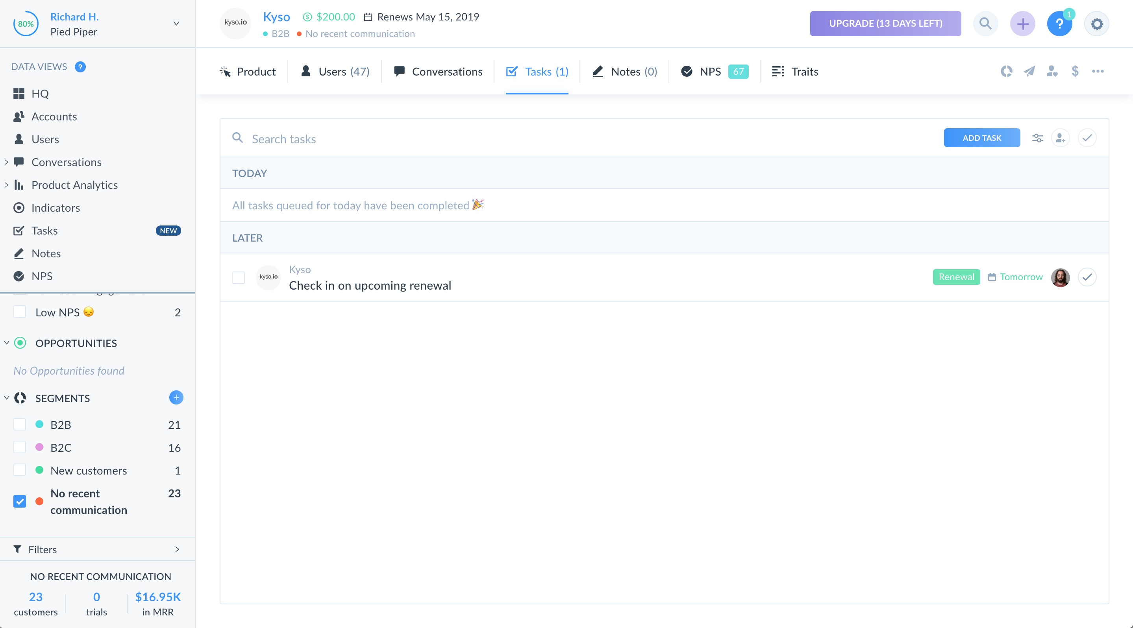Screen dimensions: 1133x628
Task: Uncheck the No recent communication segment
Action: 20,501
